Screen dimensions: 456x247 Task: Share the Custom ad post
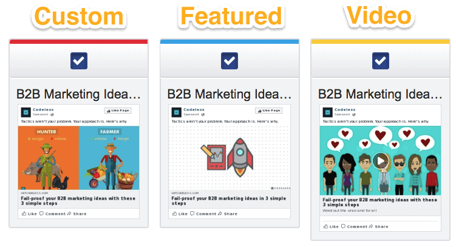pyautogui.click(x=77, y=214)
